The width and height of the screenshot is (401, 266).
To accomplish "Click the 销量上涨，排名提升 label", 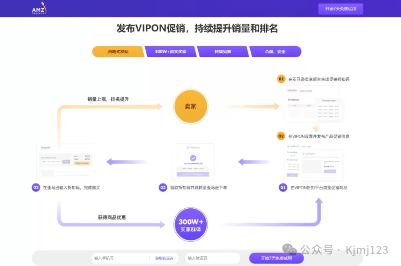I will point(108,99).
